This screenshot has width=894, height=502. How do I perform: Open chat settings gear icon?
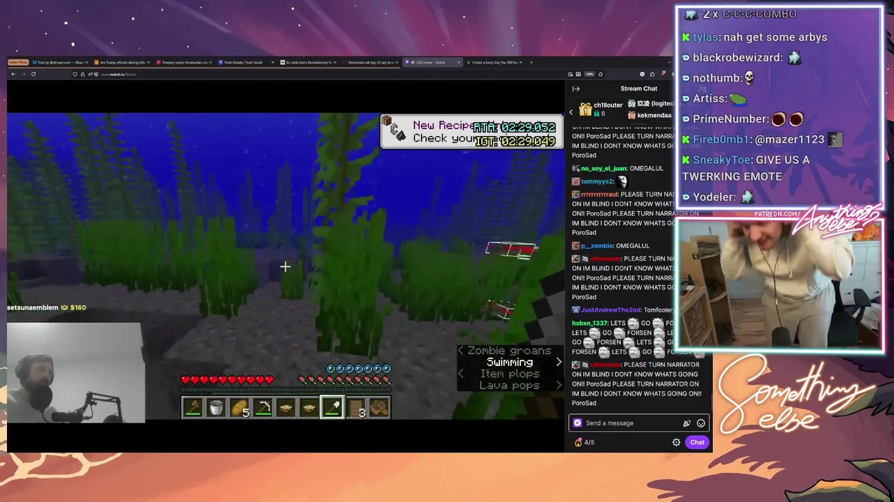click(676, 442)
